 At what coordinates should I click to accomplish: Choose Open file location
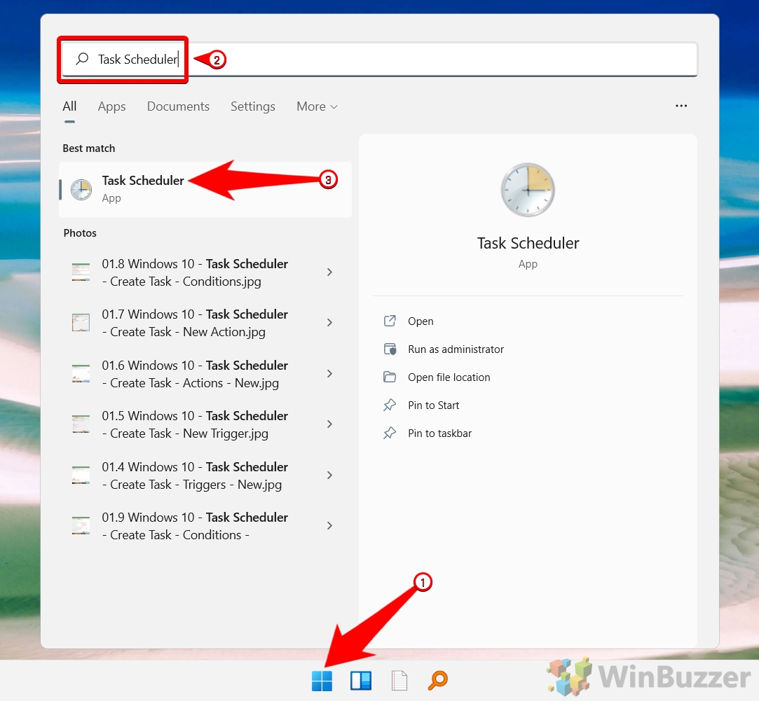click(449, 377)
